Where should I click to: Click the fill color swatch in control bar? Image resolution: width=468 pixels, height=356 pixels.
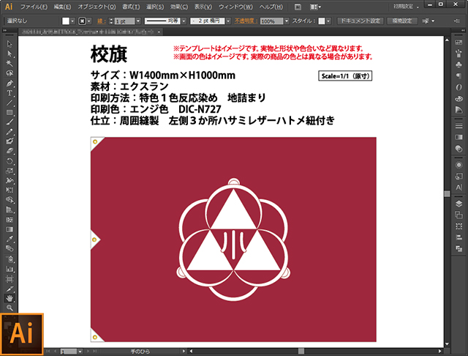[x=66, y=21]
